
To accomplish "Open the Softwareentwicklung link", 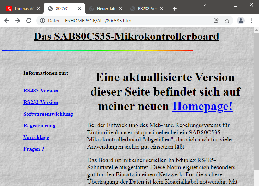I will click(x=48, y=114).
